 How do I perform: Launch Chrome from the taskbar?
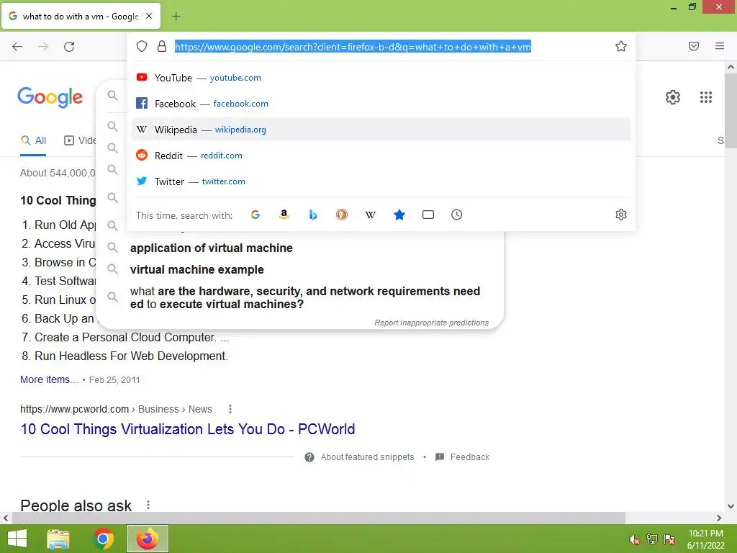[x=103, y=539]
